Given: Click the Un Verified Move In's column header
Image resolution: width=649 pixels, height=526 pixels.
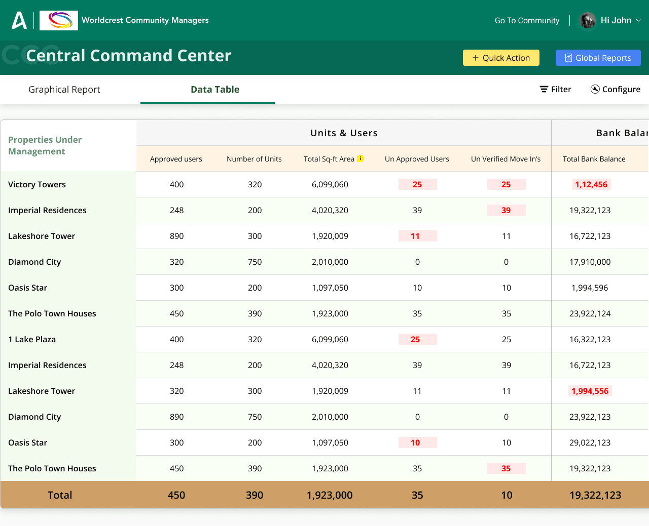Looking at the screenshot, I should pos(506,159).
